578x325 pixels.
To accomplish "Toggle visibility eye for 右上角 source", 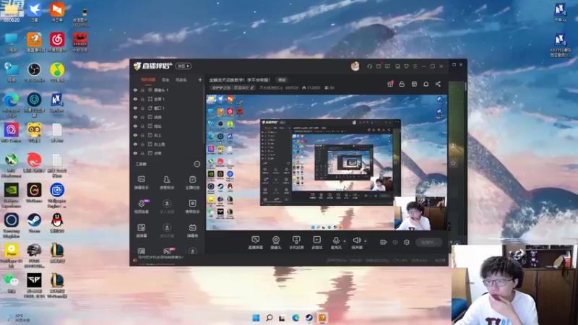I will 135,144.
